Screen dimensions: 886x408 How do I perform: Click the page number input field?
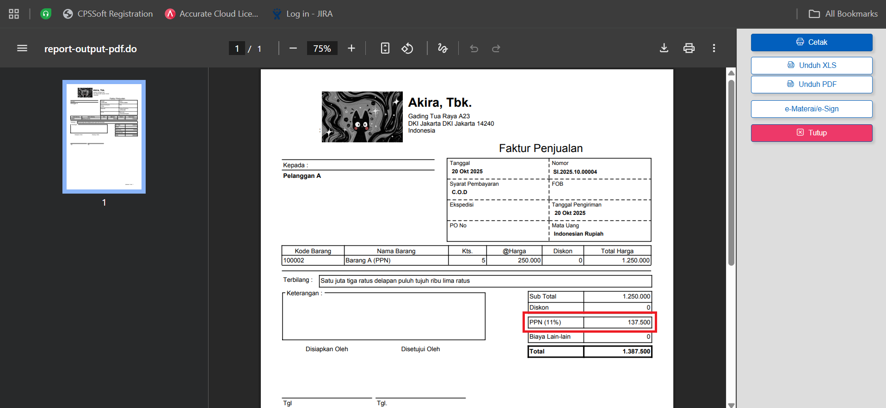pos(237,49)
